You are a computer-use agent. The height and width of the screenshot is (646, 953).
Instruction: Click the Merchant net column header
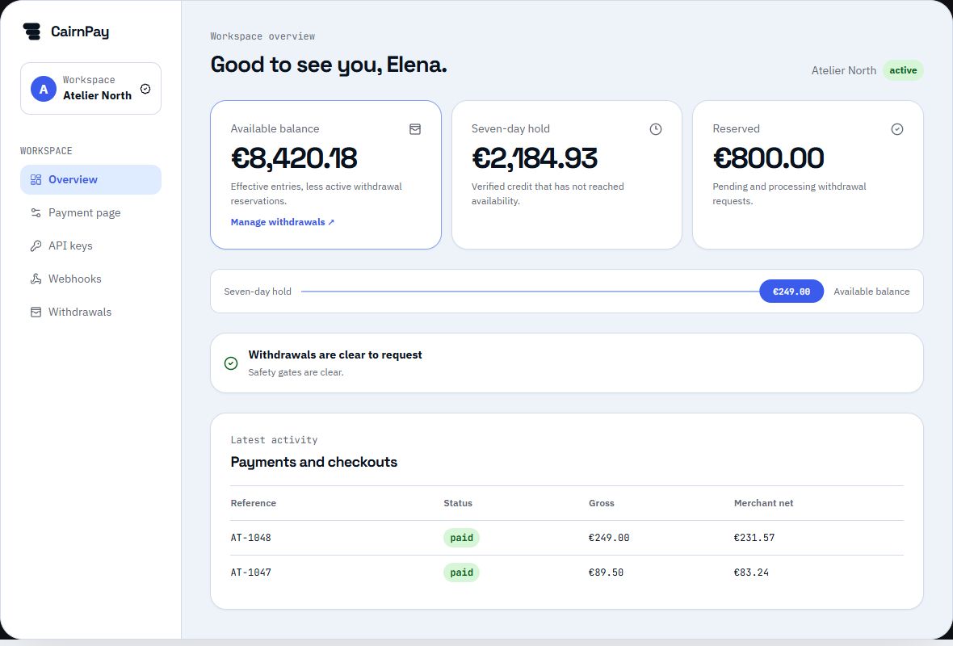click(763, 503)
